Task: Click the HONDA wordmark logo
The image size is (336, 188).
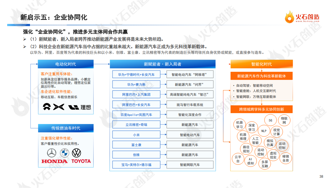Action: pyautogui.click(x=54, y=161)
